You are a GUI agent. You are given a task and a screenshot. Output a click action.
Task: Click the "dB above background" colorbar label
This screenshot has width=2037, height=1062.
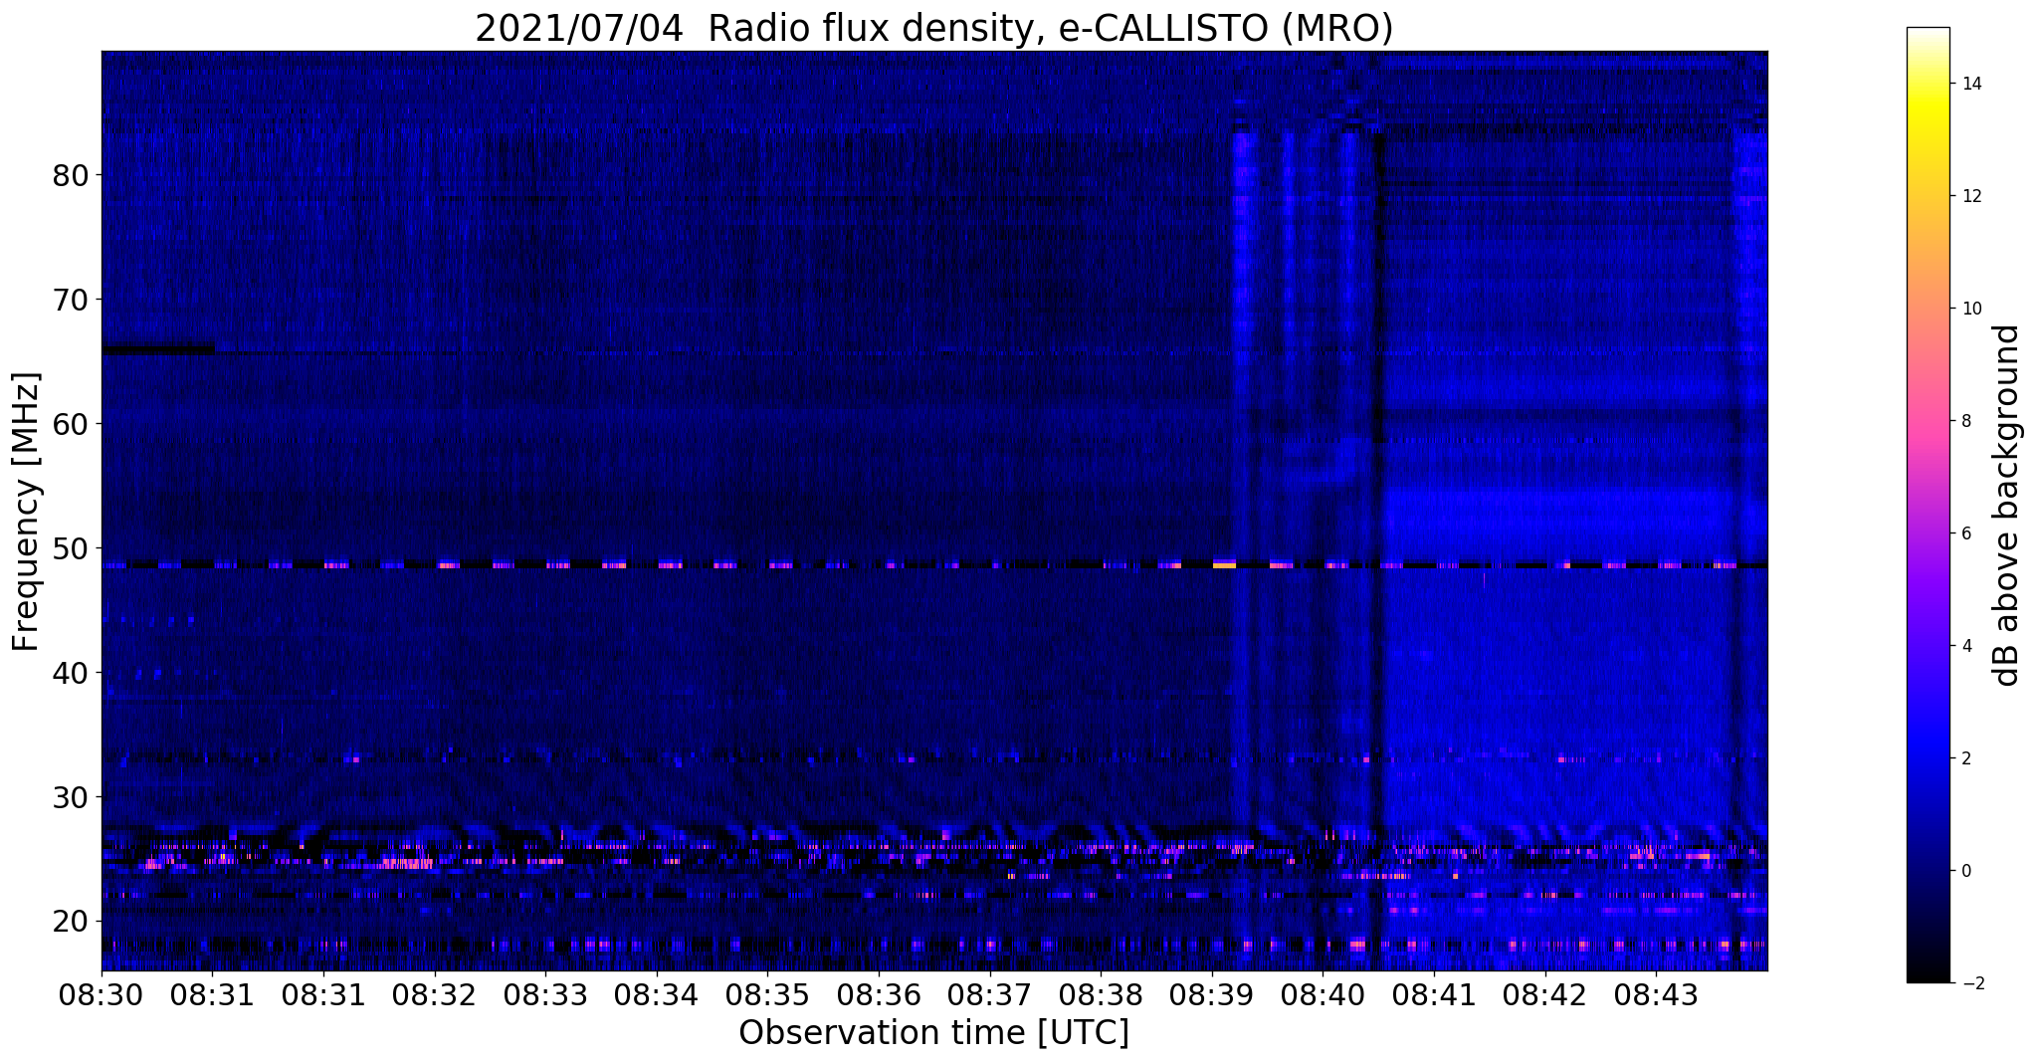tap(2007, 505)
